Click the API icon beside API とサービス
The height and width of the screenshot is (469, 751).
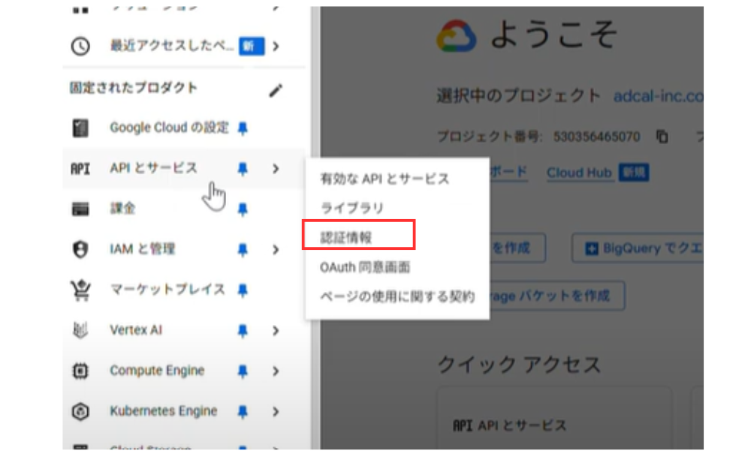point(80,168)
